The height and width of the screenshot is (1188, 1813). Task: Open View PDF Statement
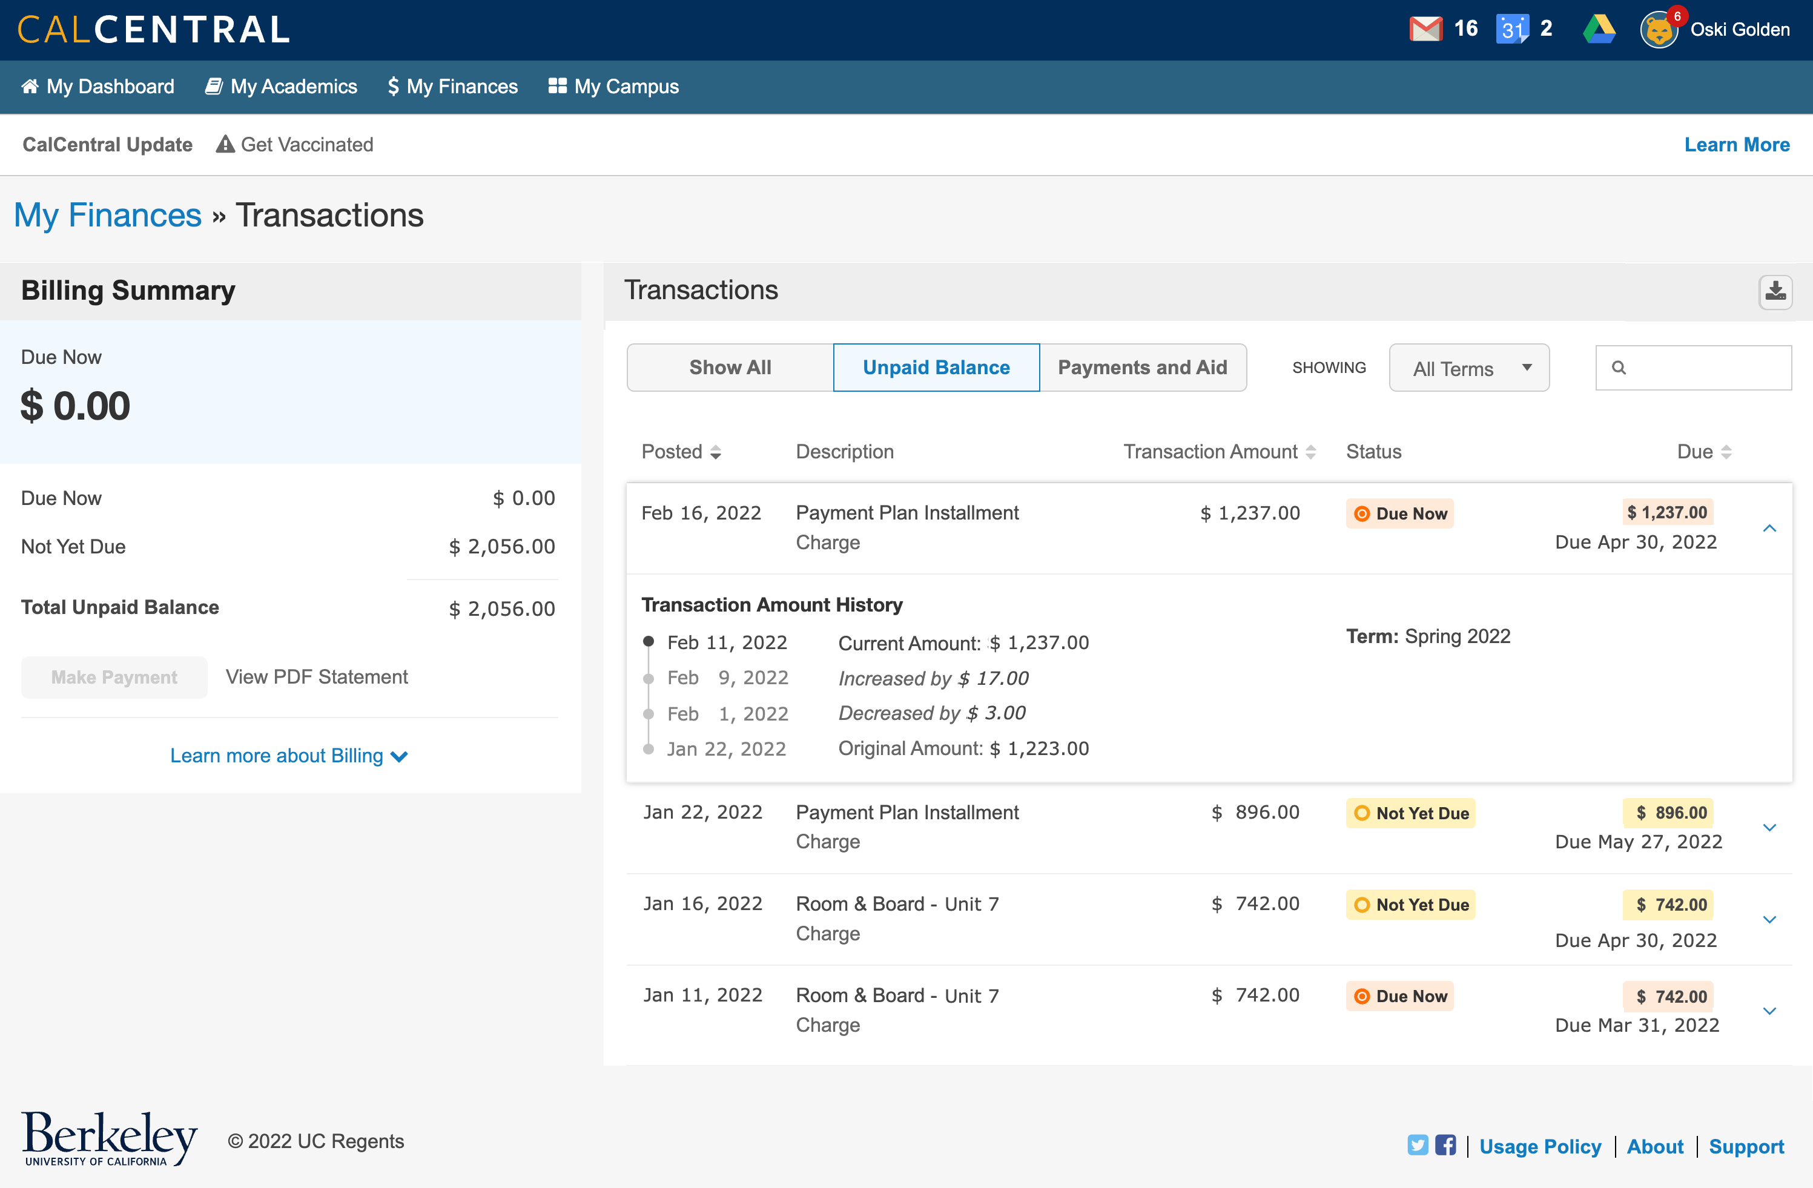pos(317,677)
